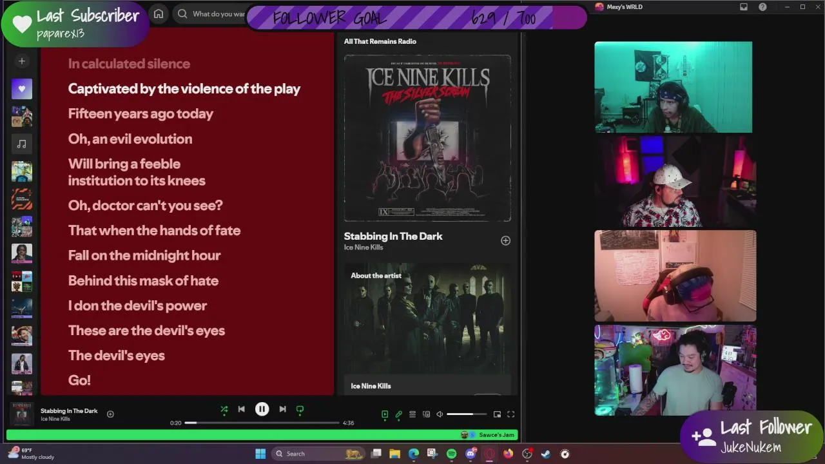Adjust the Spotify volume slider
The height and width of the screenshot is (464, 825).
(x=468, y=414)
